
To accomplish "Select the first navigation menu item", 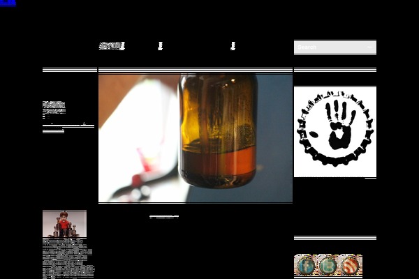I will (x=110, y=46).
